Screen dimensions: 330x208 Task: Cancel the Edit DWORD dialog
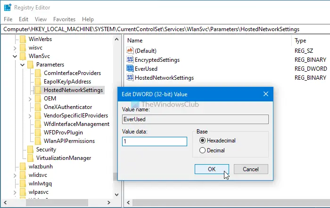pos(251,169)
